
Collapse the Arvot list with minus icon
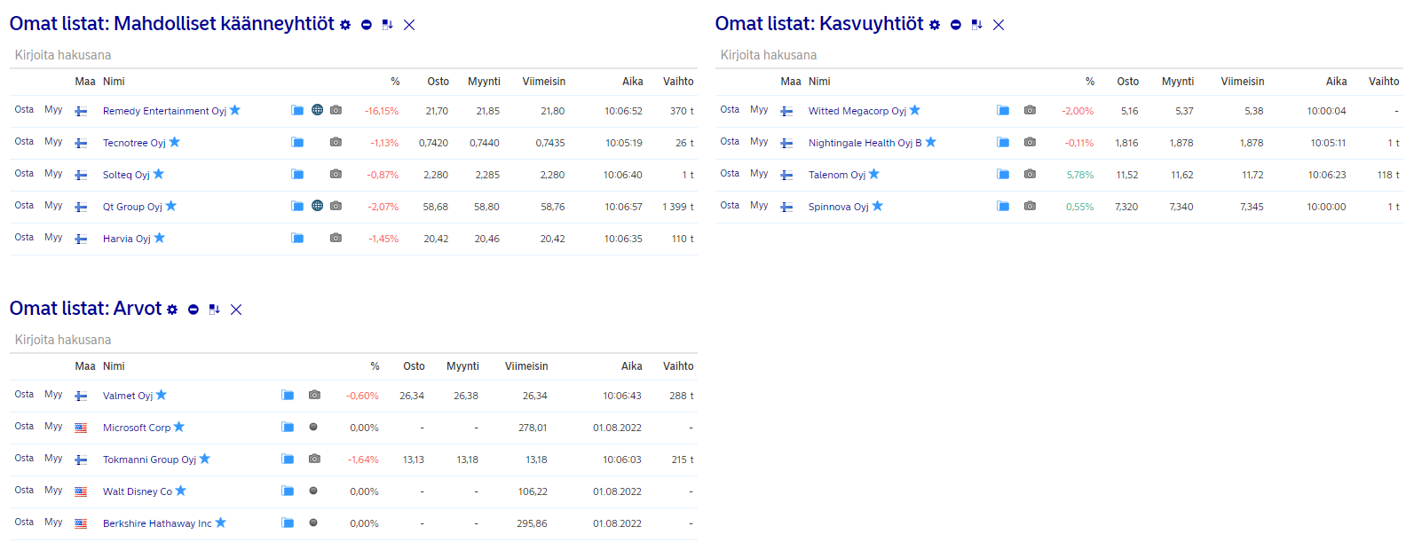[194, 310]
